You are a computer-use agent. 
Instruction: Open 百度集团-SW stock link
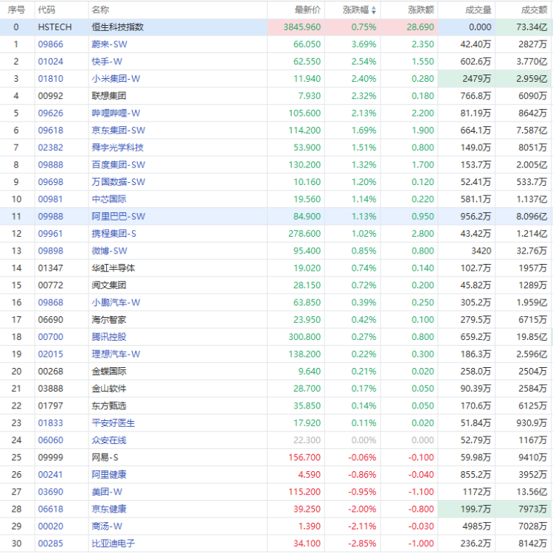(118, 164)
